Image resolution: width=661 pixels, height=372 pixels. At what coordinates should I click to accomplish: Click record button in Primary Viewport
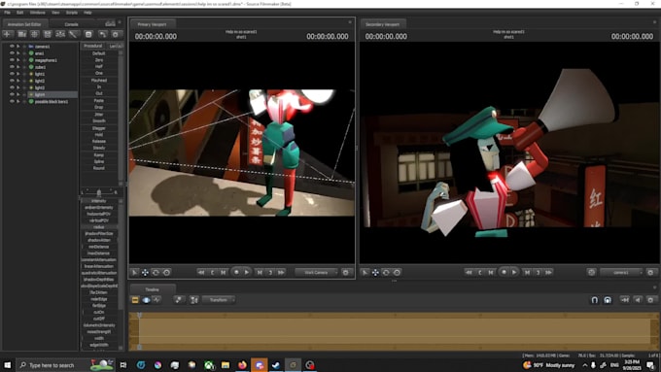tap(236, 273)
